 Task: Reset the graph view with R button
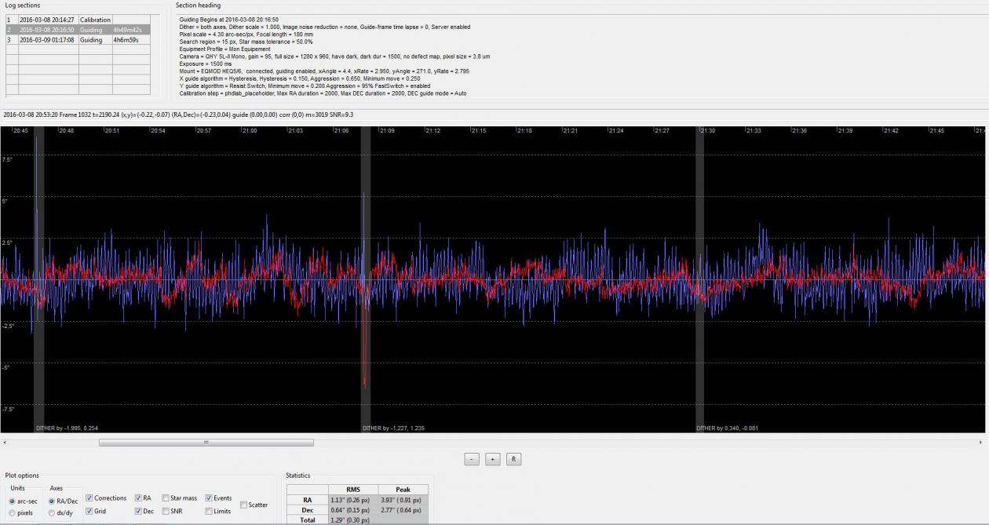pyautogui.click(x=514, y=459)
